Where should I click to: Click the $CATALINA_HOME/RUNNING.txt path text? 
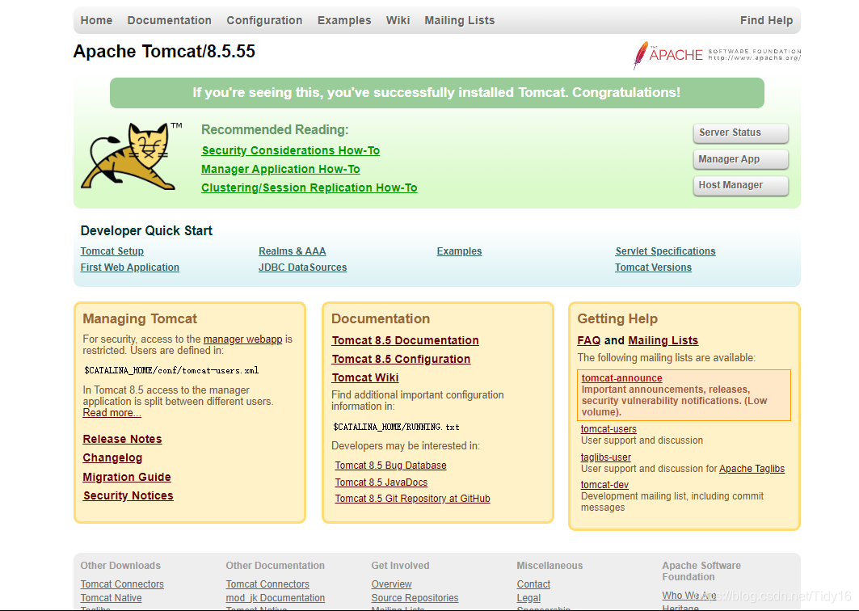(x=396, y=427)
